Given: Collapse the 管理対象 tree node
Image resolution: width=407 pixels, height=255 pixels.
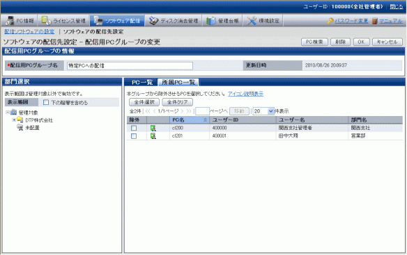Looking at the screenshot, I should coord(8,113).
